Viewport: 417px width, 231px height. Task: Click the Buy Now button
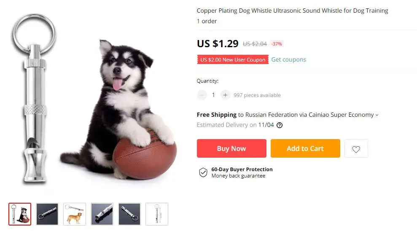tap(231, 148)
